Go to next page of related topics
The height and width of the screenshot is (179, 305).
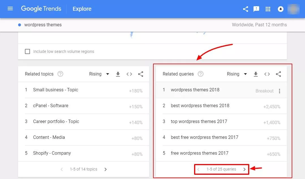(106, 169)
